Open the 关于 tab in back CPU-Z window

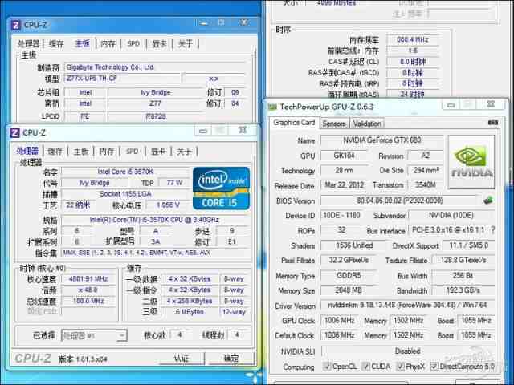tap(186, 43)
